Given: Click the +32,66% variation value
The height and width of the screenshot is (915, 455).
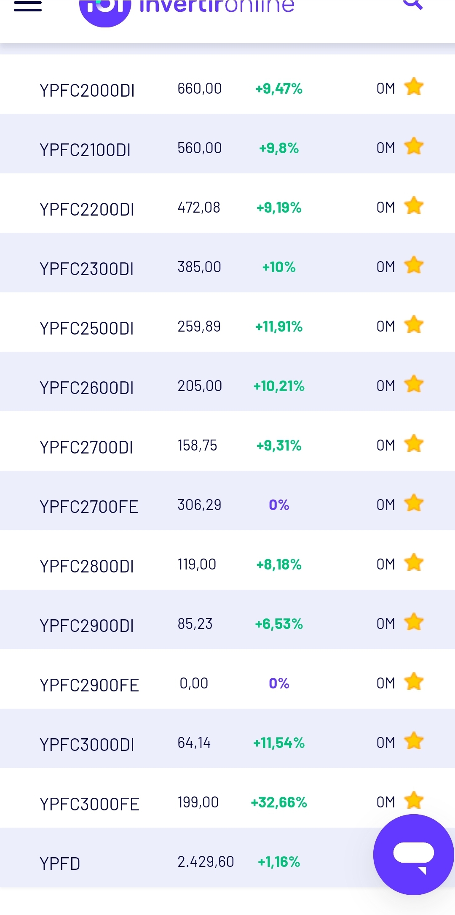Looking at the screenshot, I should 279,802.
